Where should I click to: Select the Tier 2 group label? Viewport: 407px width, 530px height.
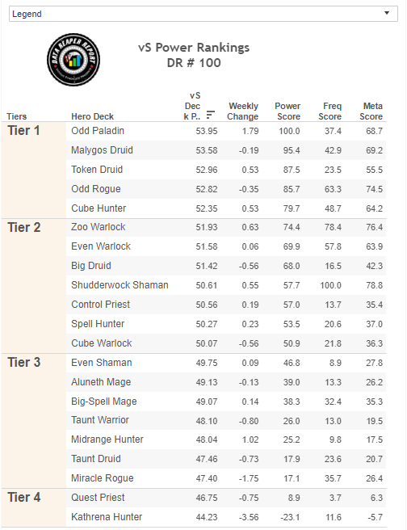click(x=24, y=228)
